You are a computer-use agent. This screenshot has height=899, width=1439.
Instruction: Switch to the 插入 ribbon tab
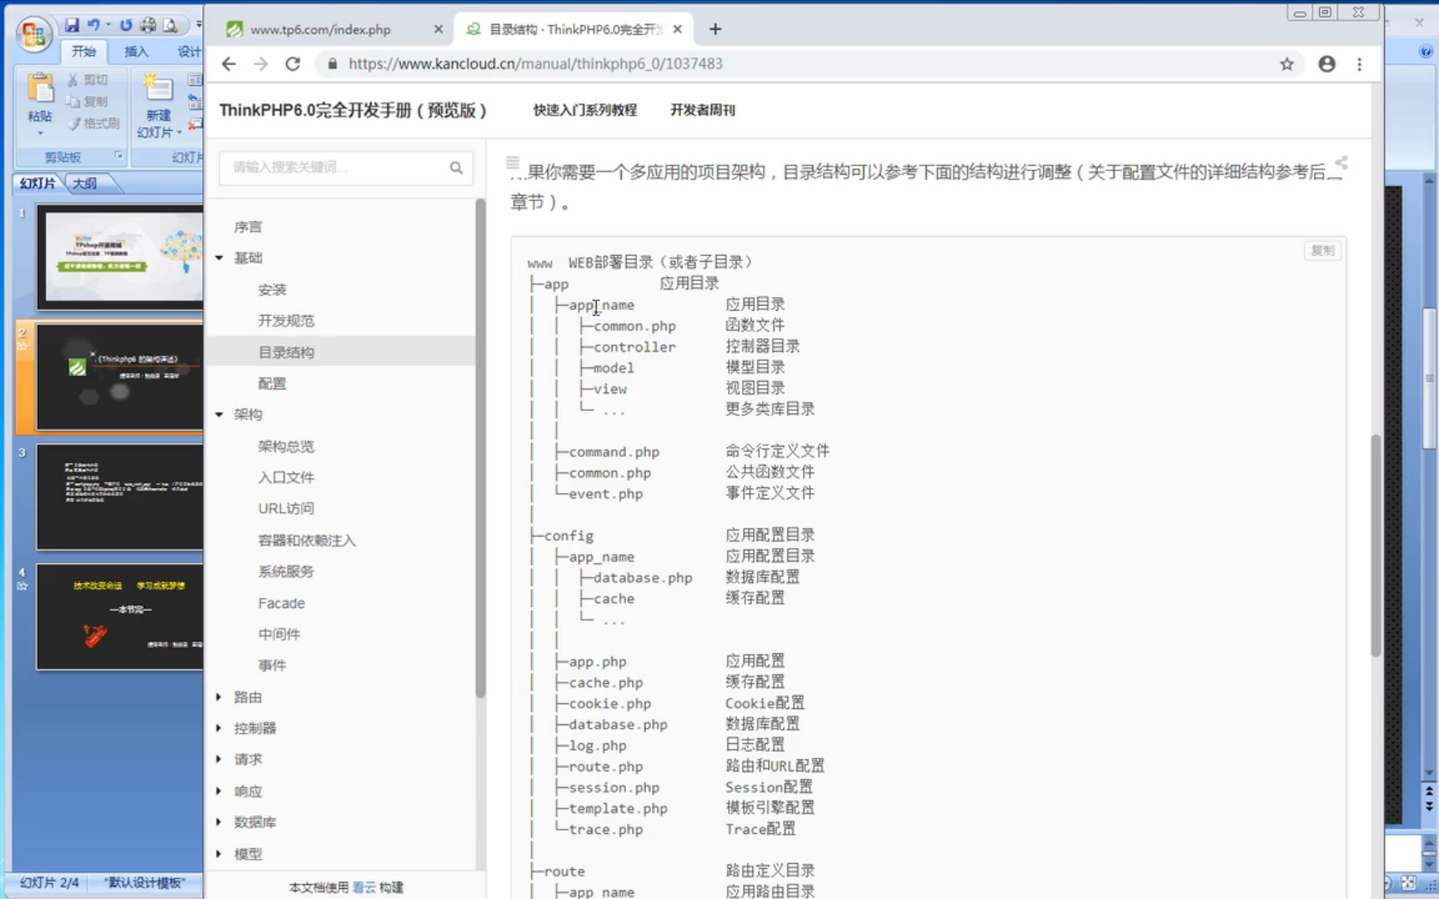point(137,51)
